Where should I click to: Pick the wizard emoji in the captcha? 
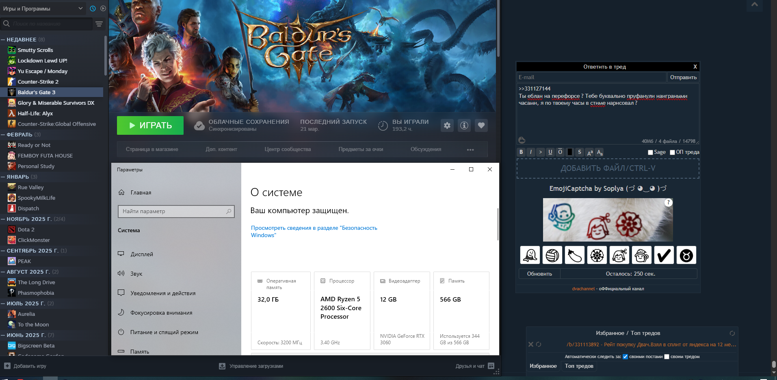642,255
